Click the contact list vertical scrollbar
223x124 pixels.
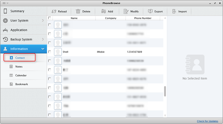coord(165,91)
